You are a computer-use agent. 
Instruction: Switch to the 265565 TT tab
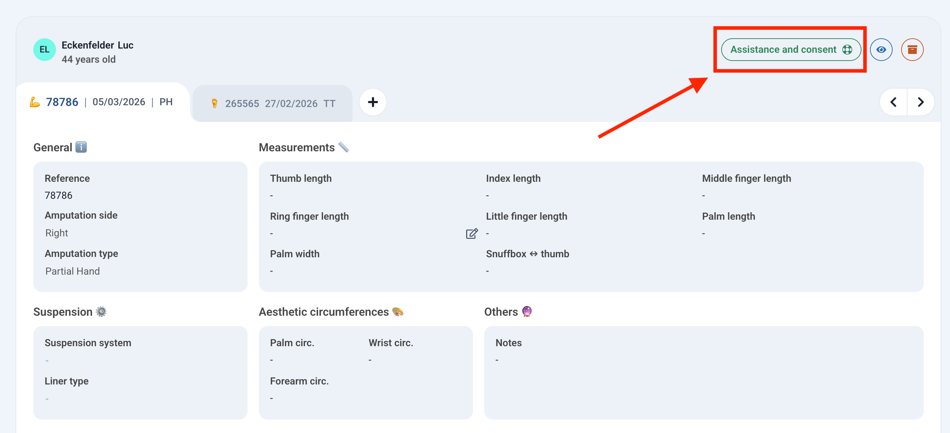tap(272, 103)
